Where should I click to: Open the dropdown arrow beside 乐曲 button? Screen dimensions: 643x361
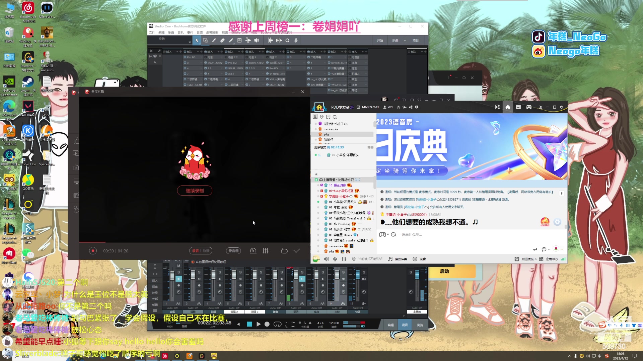coord(405,40)
